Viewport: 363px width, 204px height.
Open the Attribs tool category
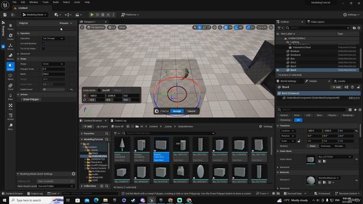point(10,117)
